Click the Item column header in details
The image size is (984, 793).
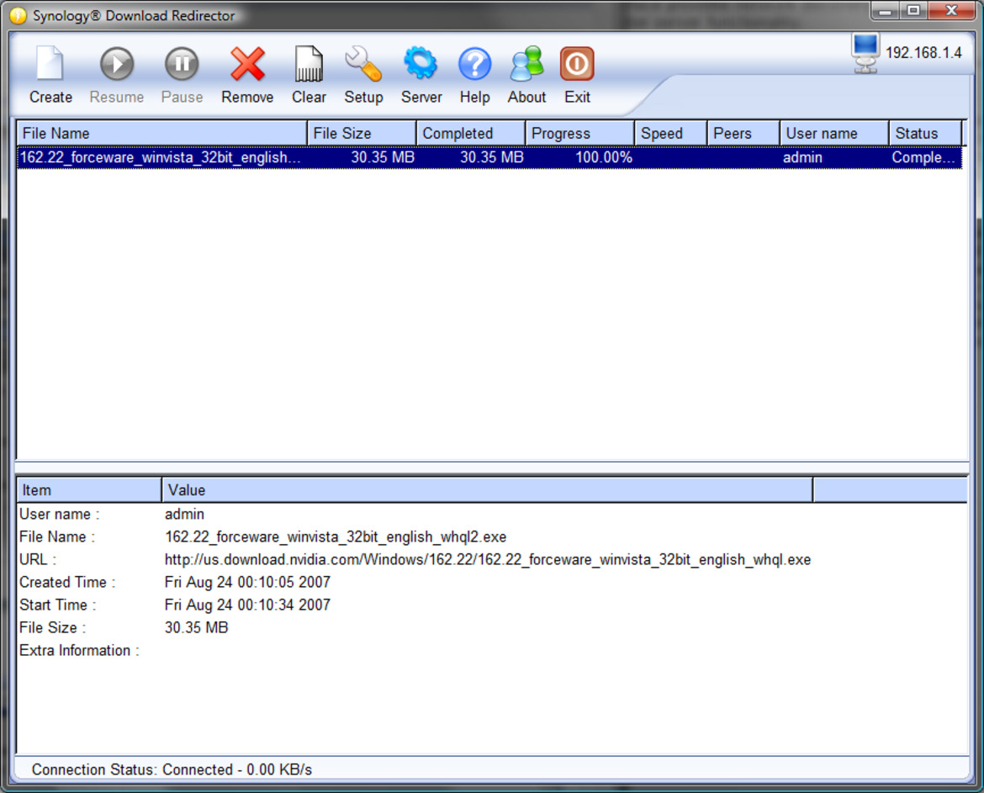(x=89, y=490)
